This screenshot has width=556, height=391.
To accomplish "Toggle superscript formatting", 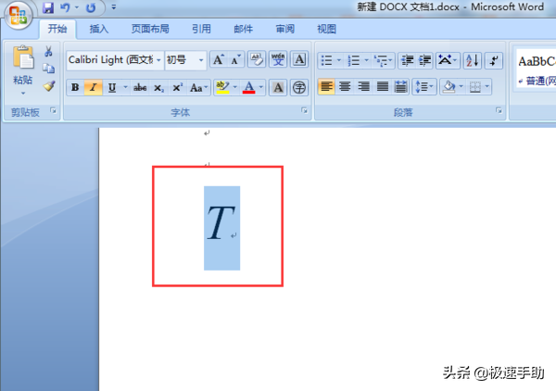I will (177, 87).
